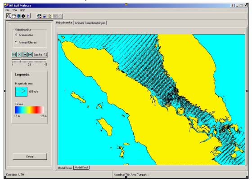
Task: Switch to Animasi Tumpahan Minyak tab
Action: coord(90,23)
